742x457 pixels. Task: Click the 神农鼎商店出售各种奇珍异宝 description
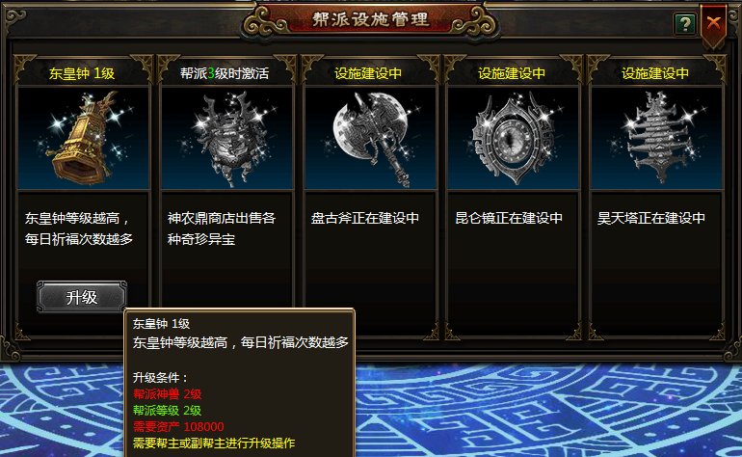[222, 228]
